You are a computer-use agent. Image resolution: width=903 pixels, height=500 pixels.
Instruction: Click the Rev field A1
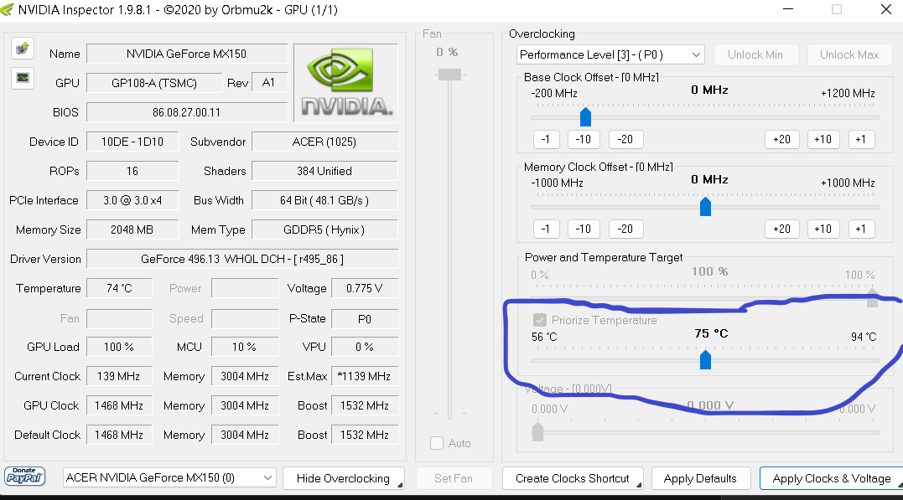coord(268,83)
